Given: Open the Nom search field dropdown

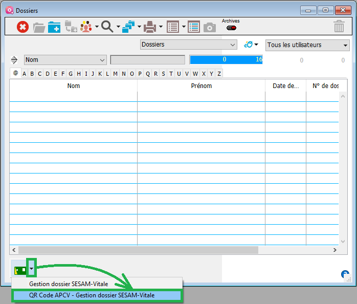Looking at the screenshot, I should click(x=65, y=60).
